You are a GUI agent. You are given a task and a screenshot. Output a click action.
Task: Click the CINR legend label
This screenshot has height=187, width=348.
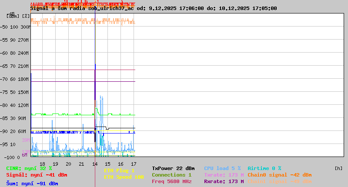click(29, 168)
